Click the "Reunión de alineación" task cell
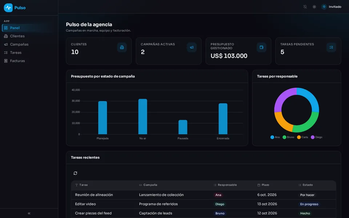Screen dimensions: 349x218 pos(94,195)
